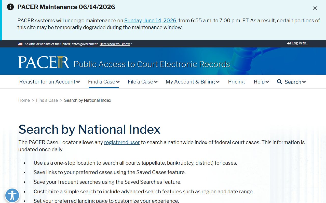Dismiss the PACER Maintenance alert banner

(x=315, y=8)
